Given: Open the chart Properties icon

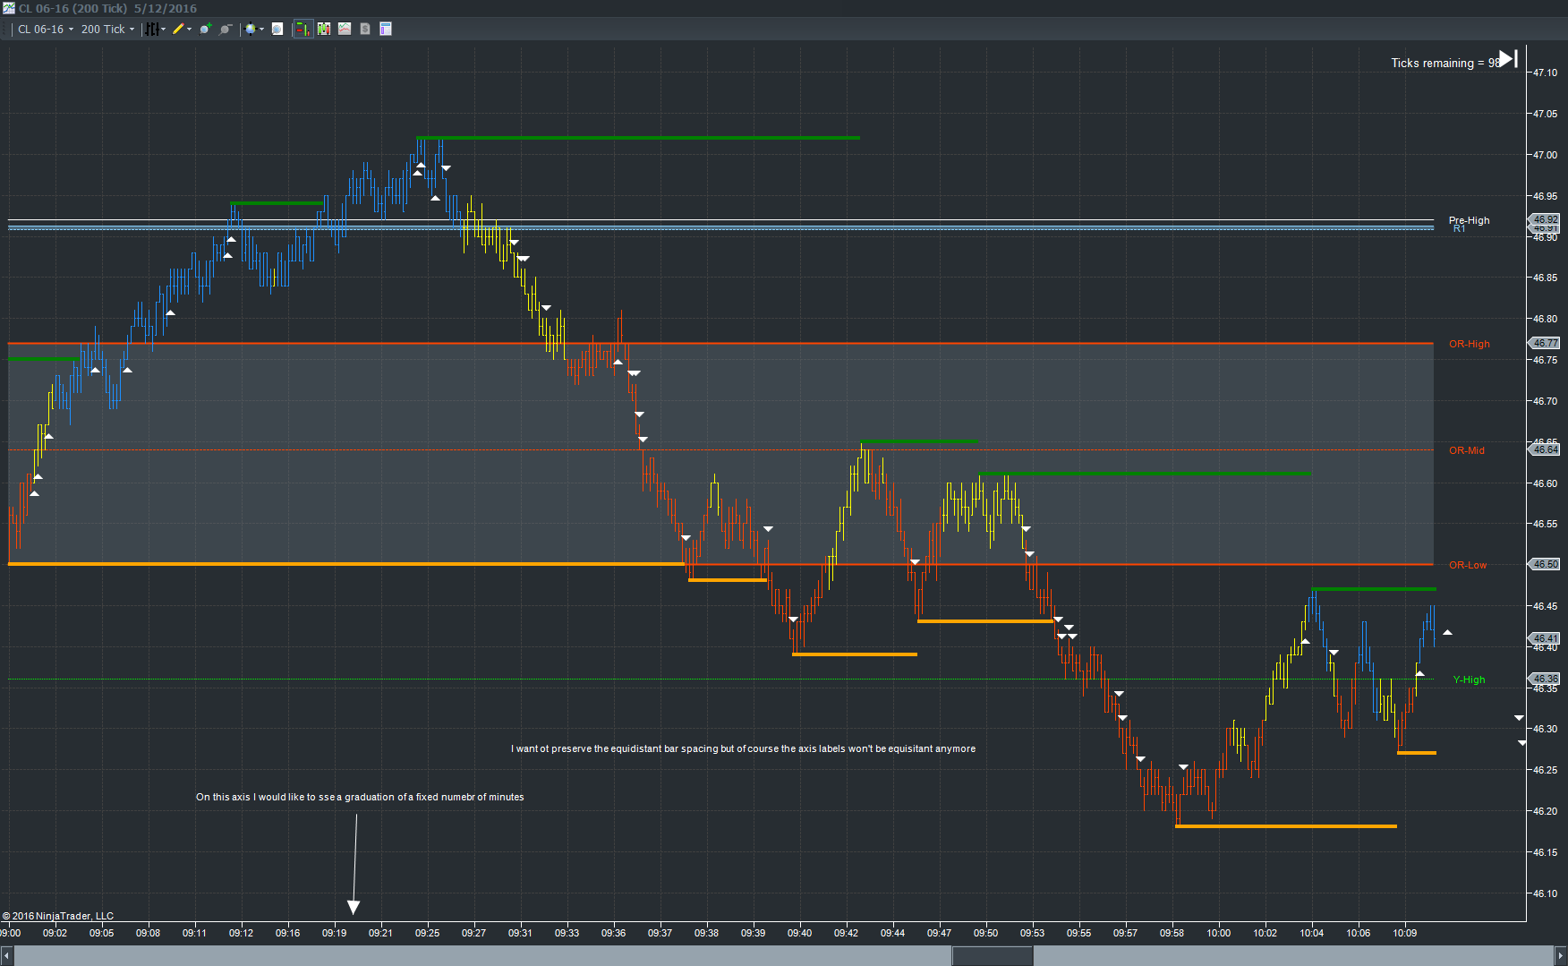Looking at the screenshot, I should [386, 30].
